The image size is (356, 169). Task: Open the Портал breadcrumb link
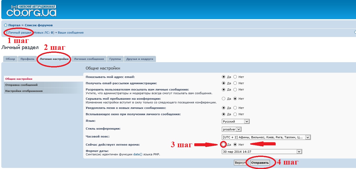pyautogui.click(x=14, y=25)
